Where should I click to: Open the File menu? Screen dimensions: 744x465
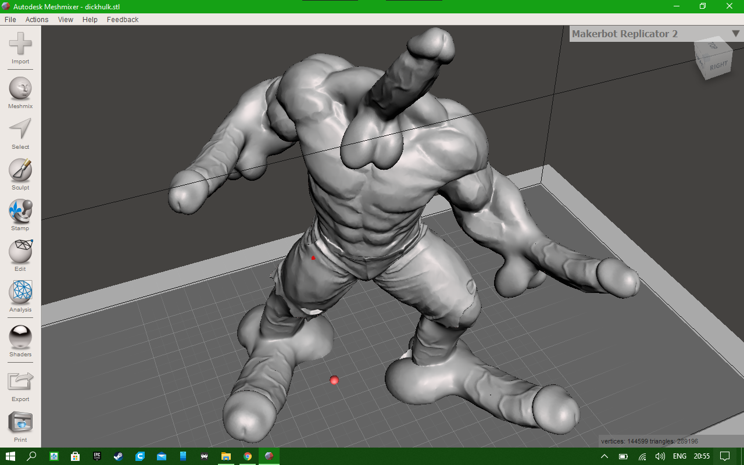(10, 20)
